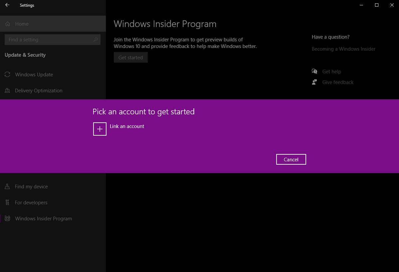Focus the Find a setting search box

click(53, 40)
